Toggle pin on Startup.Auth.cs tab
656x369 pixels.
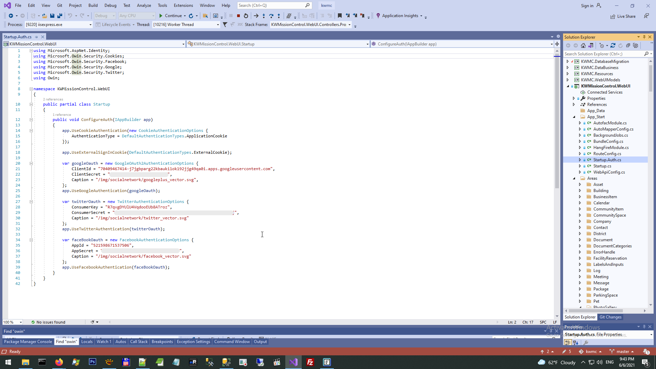pos(37,37)
